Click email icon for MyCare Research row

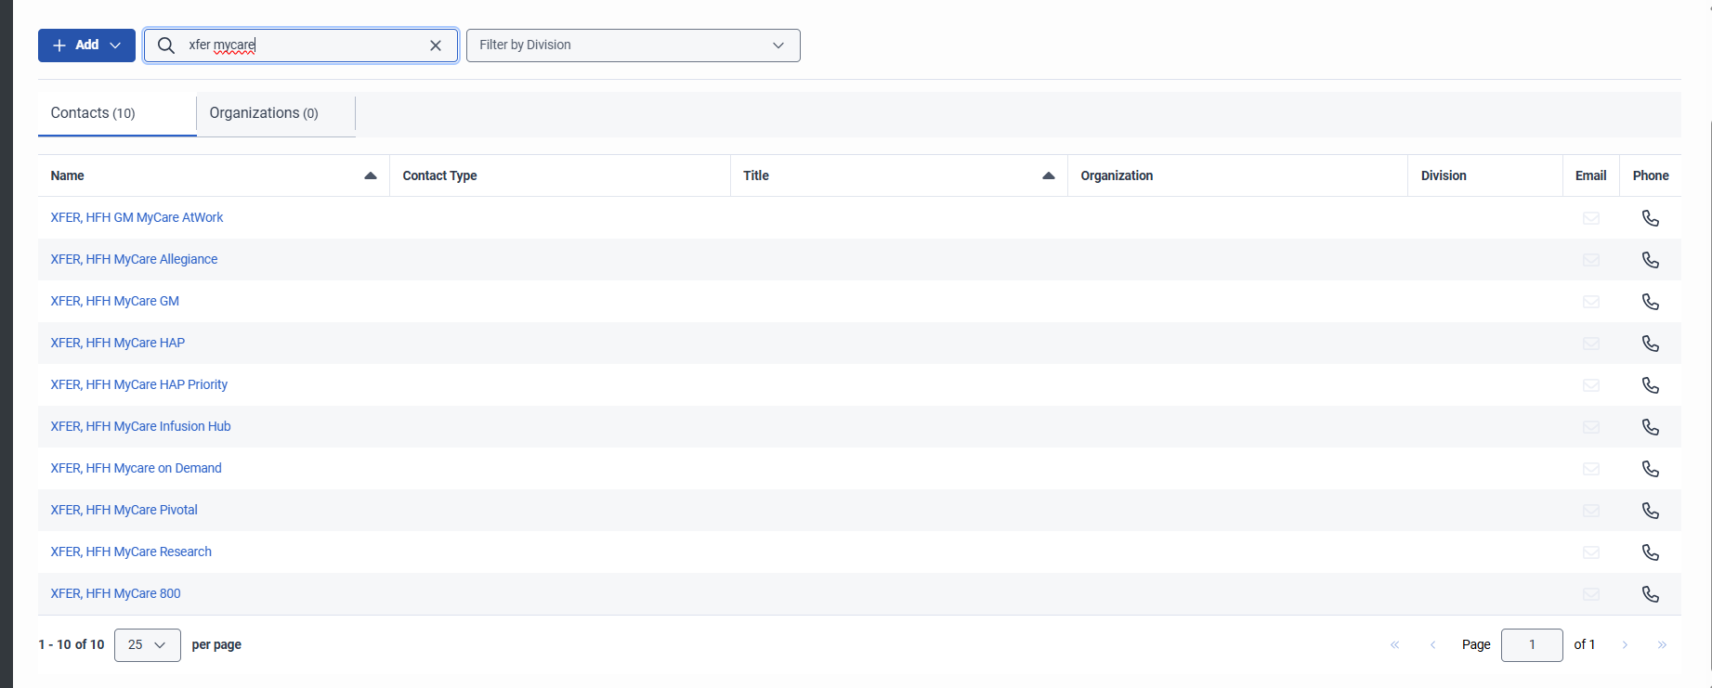[1591, 552]
